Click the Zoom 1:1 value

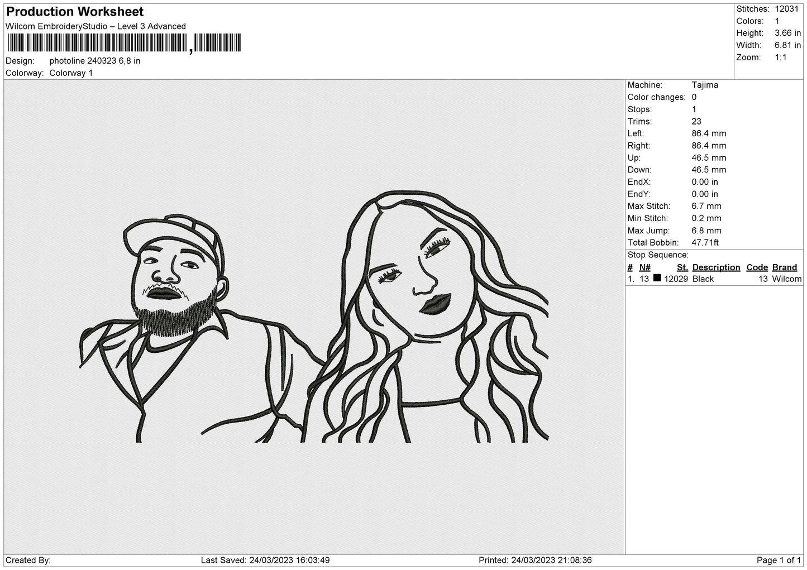(781, 58)
